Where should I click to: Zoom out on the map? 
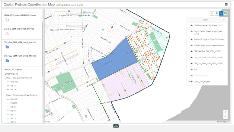tap(225, 117)
